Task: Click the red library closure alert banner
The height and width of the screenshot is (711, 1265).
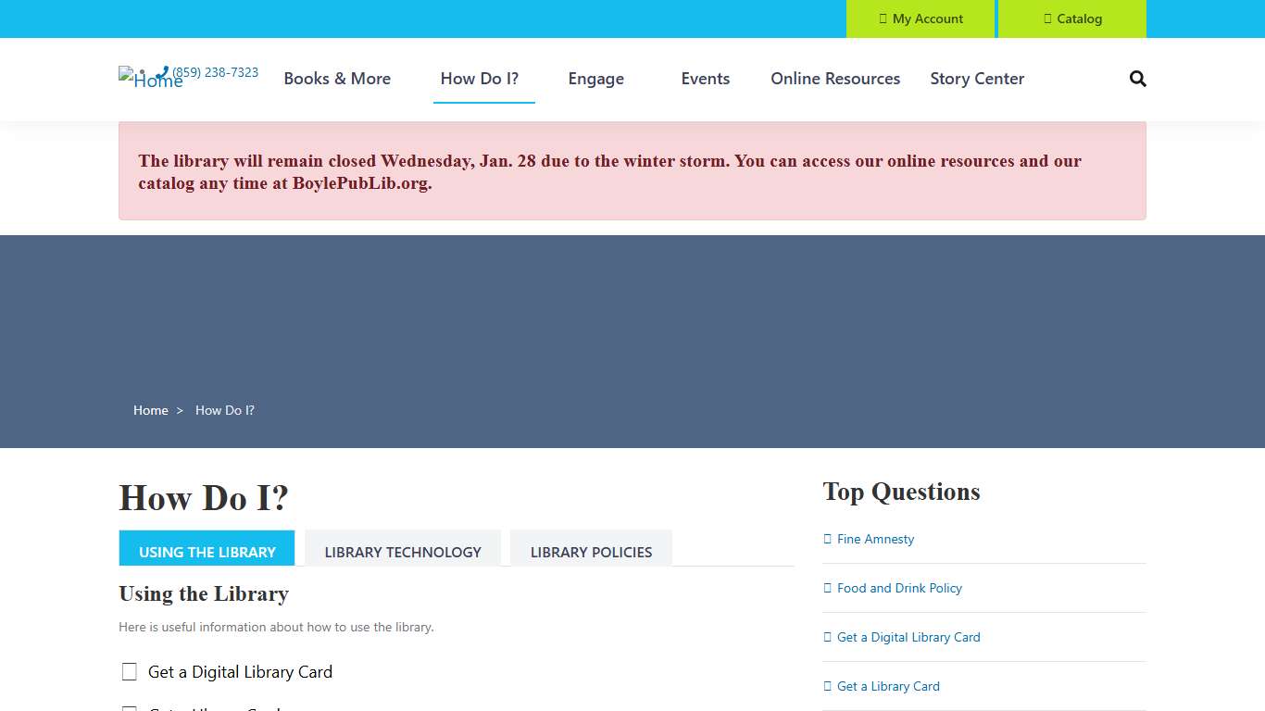Action: click(632, 171)
